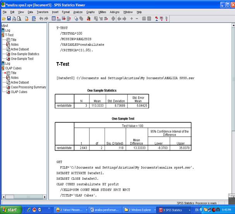Viewport: 235px width, 214px height.
Task: Collapse the OLAP Cubes outline node
Action: (3, 68)
